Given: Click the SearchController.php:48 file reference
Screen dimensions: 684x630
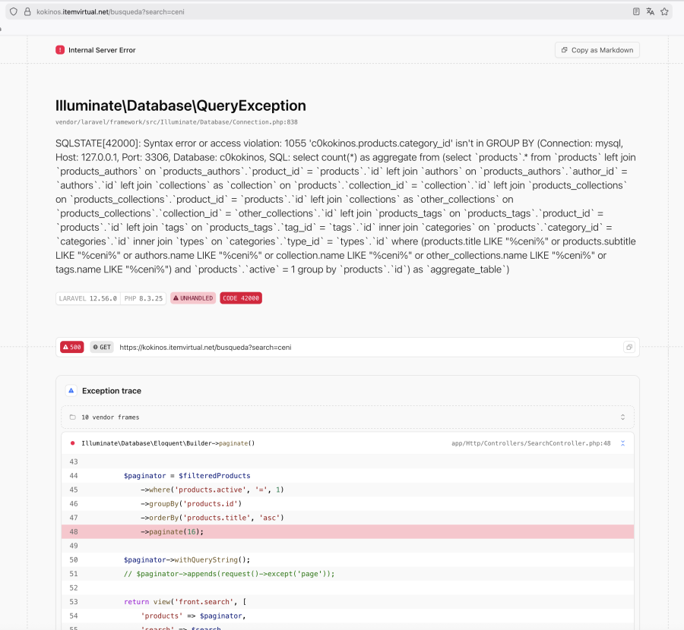Looking at the screenshot, I should pyautogui.click(x=530, y=443).
